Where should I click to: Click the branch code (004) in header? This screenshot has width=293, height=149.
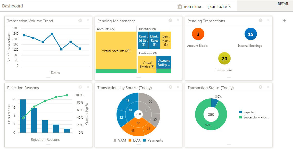pyautogui.click(x=211, y=7)
